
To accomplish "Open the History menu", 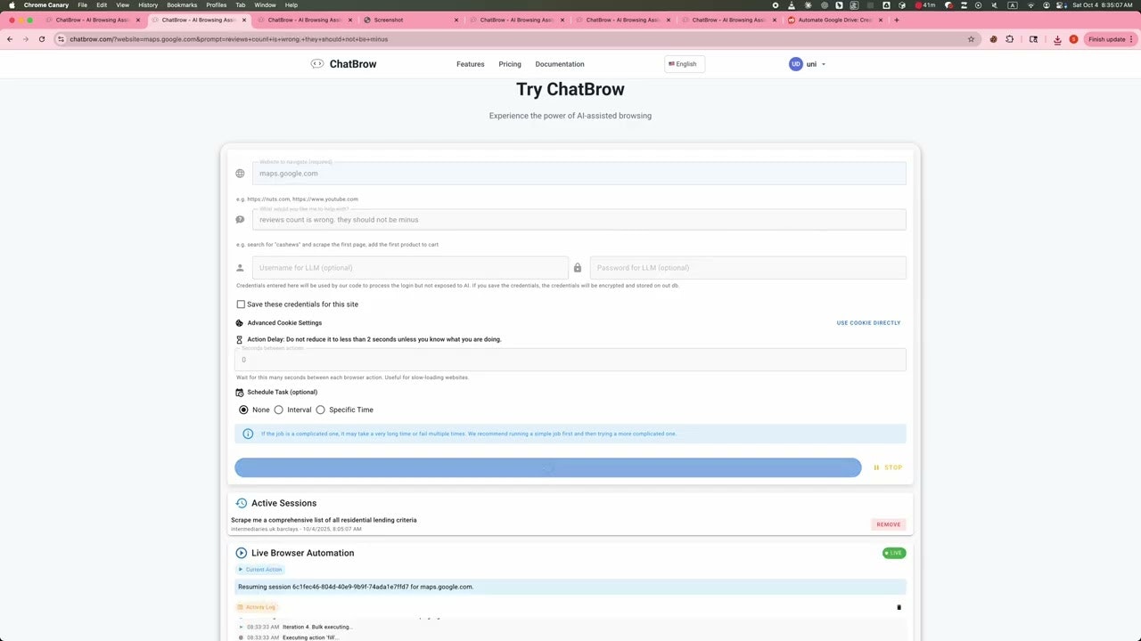I will click(148, 5).
